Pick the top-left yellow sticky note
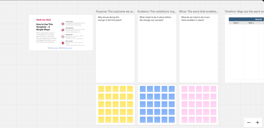The width and height of the screenshot is (264, 128). pos(101,89)
